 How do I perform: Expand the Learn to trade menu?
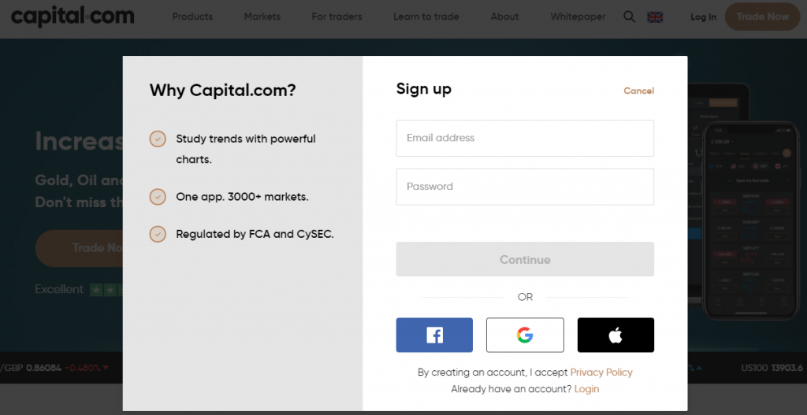click(x=426, y=17)
